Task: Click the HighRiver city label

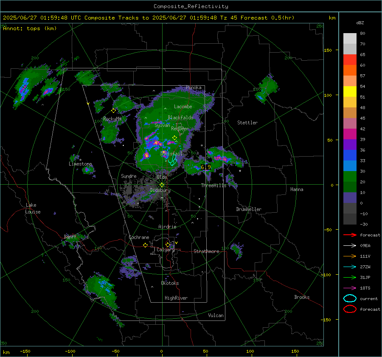Action: pos(176,298)
